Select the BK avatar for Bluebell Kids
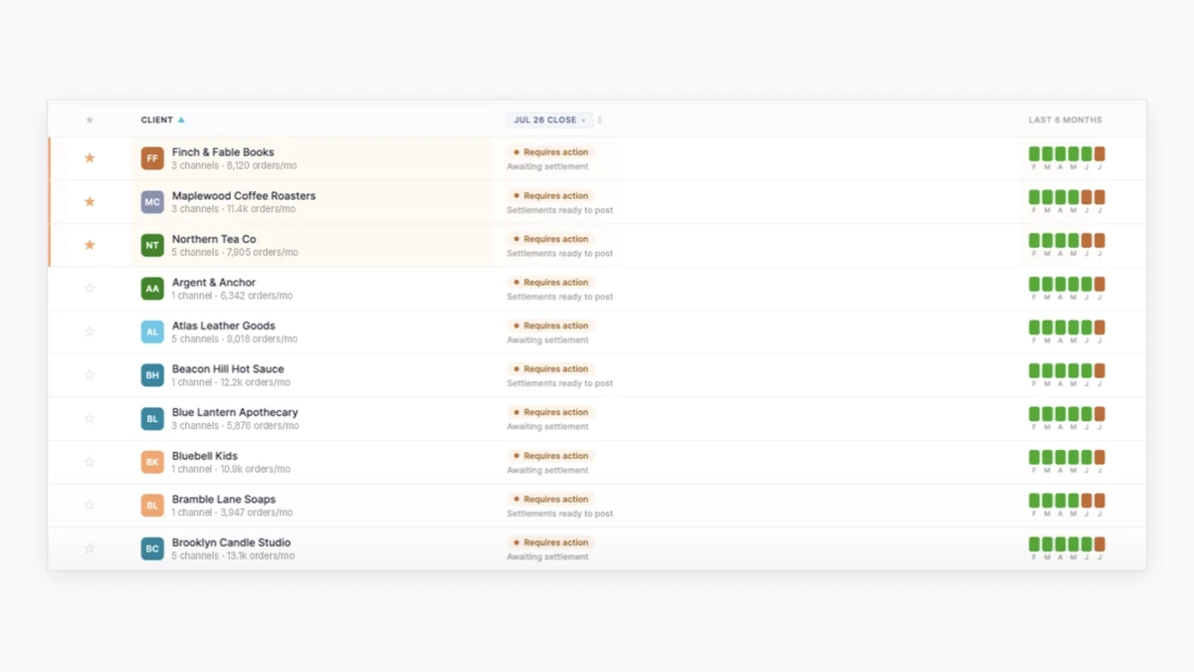 [x=152, y=462]
